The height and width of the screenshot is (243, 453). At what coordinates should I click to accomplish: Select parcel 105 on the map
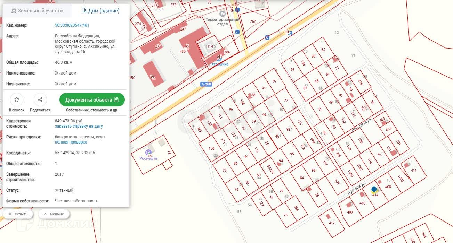[x=337, y=182]
